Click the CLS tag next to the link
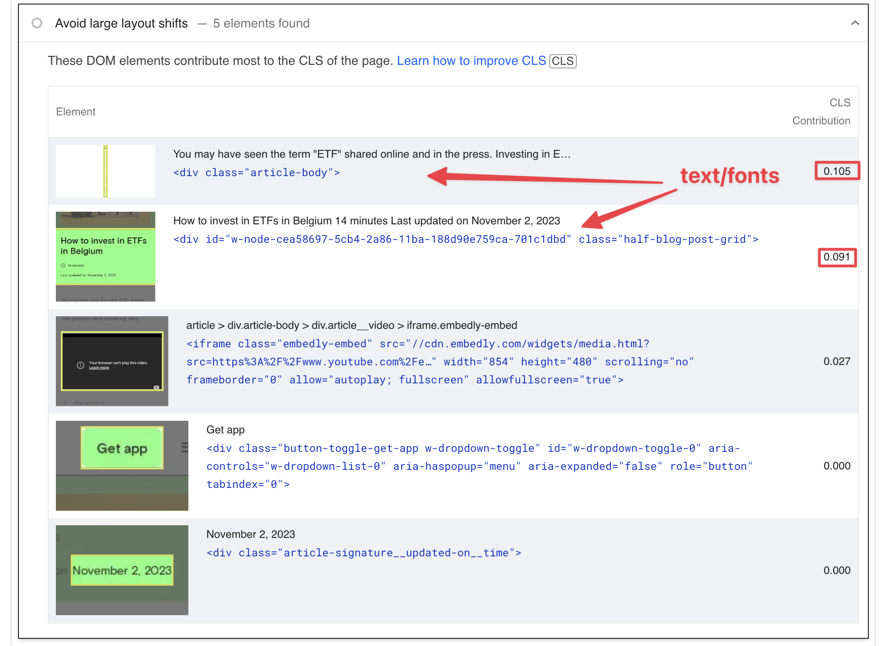 point(563,61)
